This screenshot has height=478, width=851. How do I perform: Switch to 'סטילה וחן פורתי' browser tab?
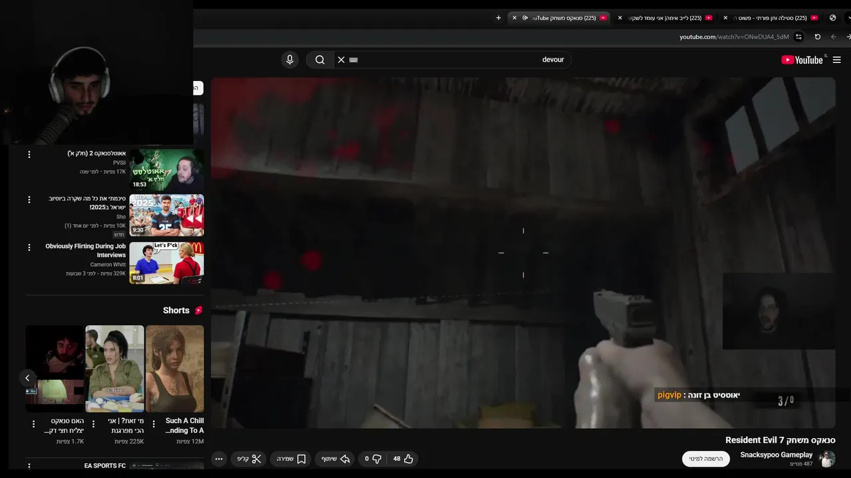(x=771, y=18)
